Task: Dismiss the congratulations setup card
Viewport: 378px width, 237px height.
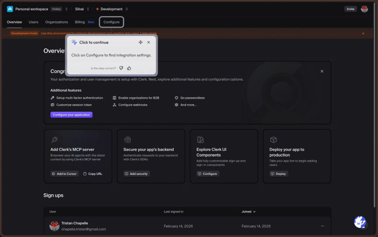Action: coord(322,71)
